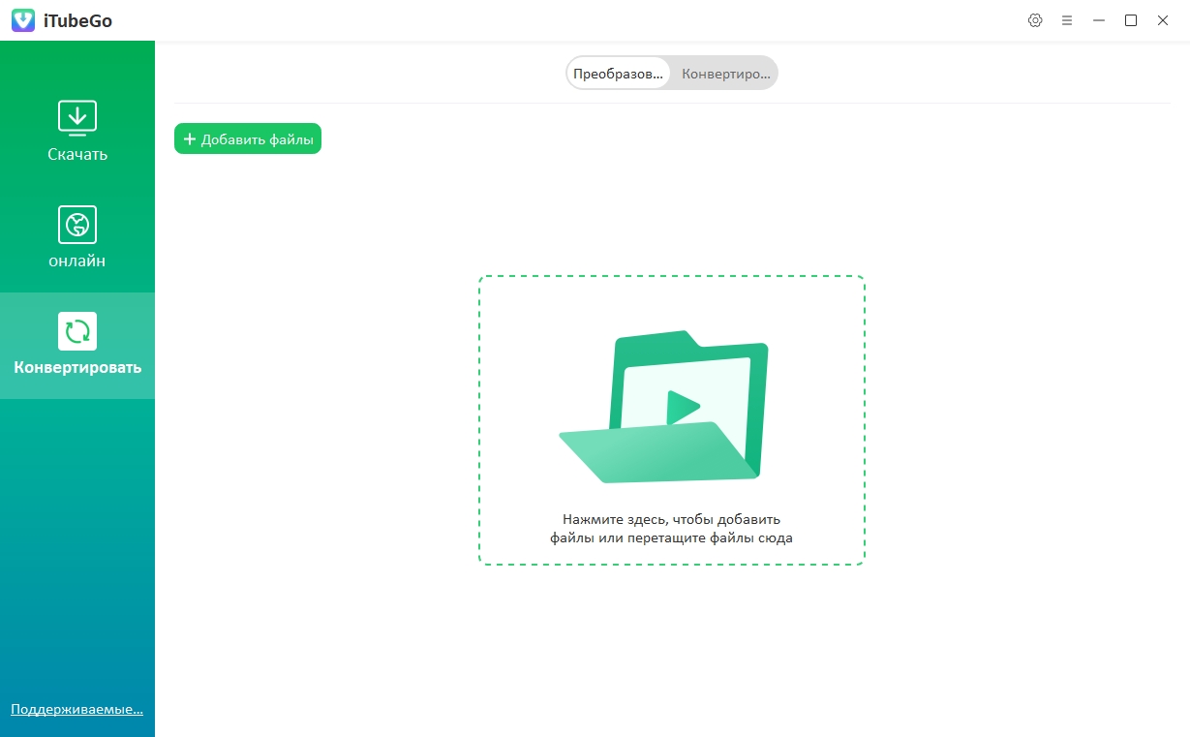The height and width of the screenshot is (737, 1190).
Task: Click the 'Нажмите здесь, чтобы добавить' text
Action: coord(671,519)
